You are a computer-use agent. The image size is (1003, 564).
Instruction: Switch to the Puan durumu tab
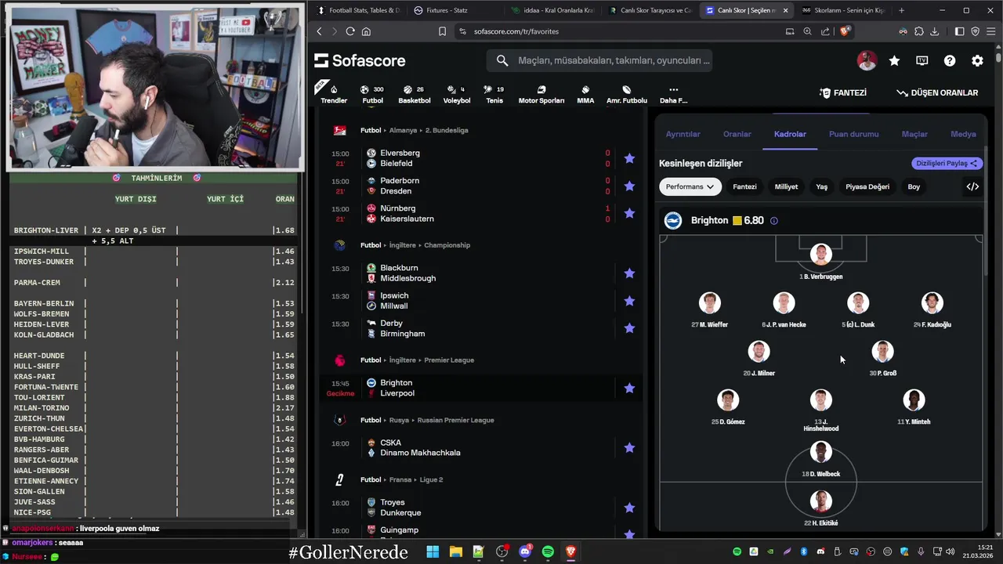coord(853,134)
